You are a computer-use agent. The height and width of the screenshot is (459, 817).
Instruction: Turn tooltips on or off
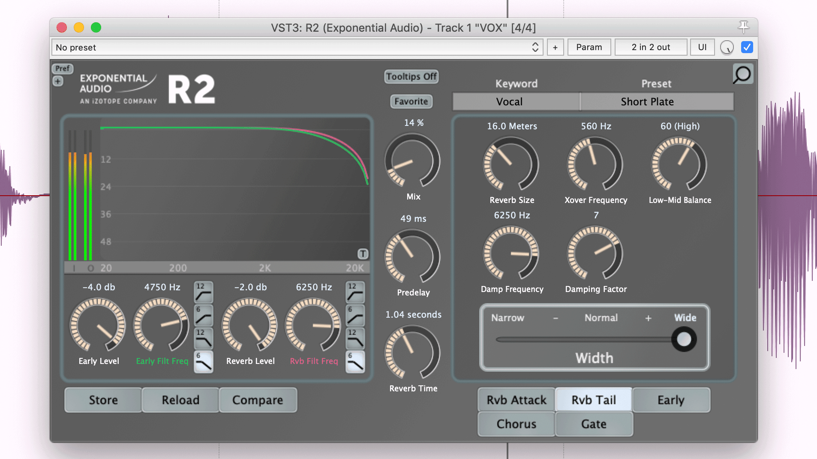411,77
